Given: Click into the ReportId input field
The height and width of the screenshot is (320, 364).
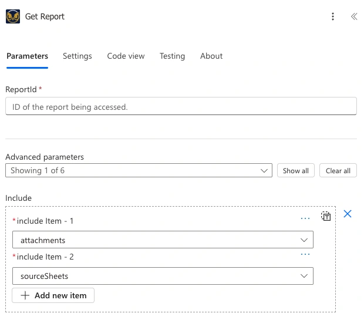Looking at the screenshot, I should [x=181, y=106].
